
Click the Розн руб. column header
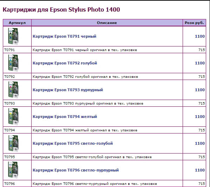(194, 23)
